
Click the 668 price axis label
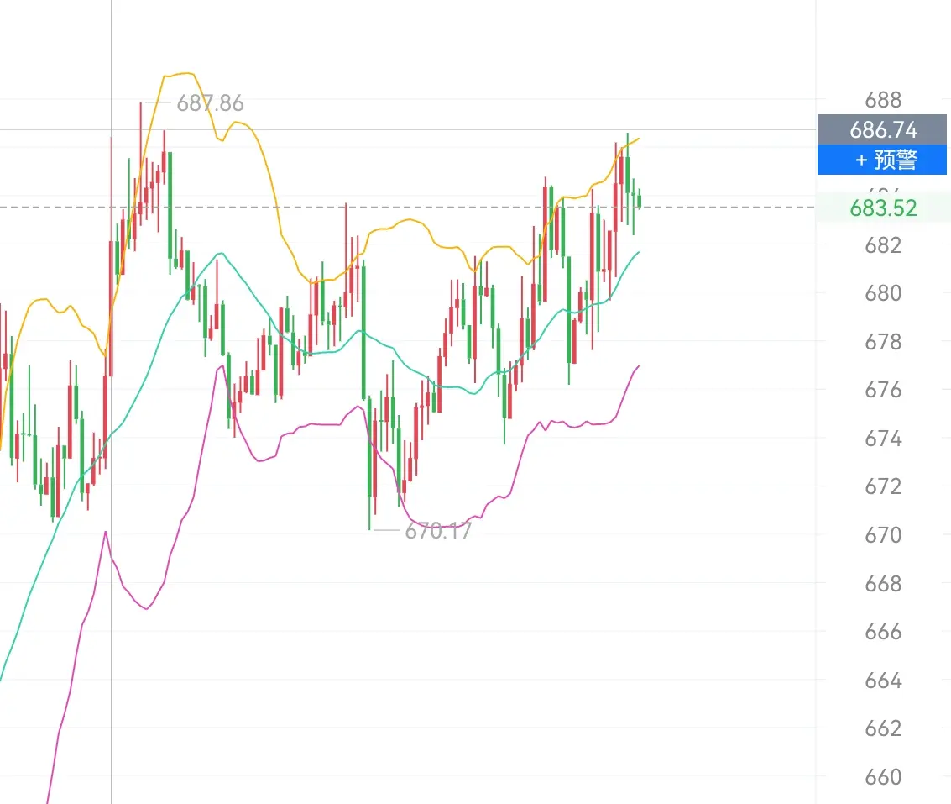(883, 584)
